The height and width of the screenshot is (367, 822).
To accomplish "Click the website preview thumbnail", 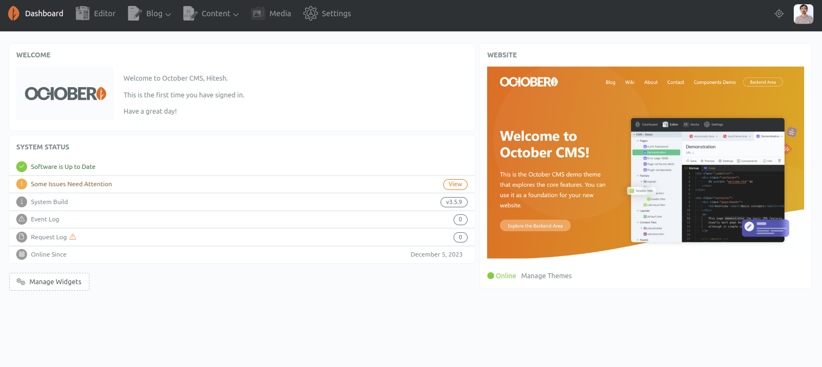I will point(645,162).
